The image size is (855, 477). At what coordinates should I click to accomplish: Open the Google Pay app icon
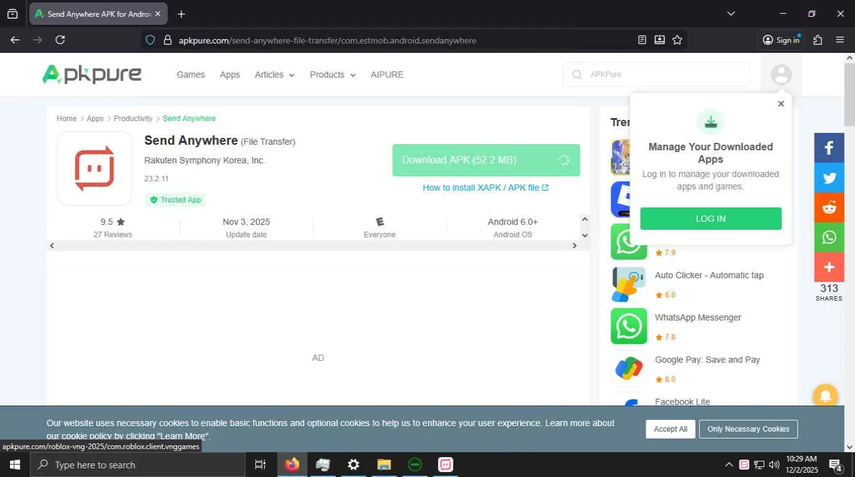coord(629,368)
